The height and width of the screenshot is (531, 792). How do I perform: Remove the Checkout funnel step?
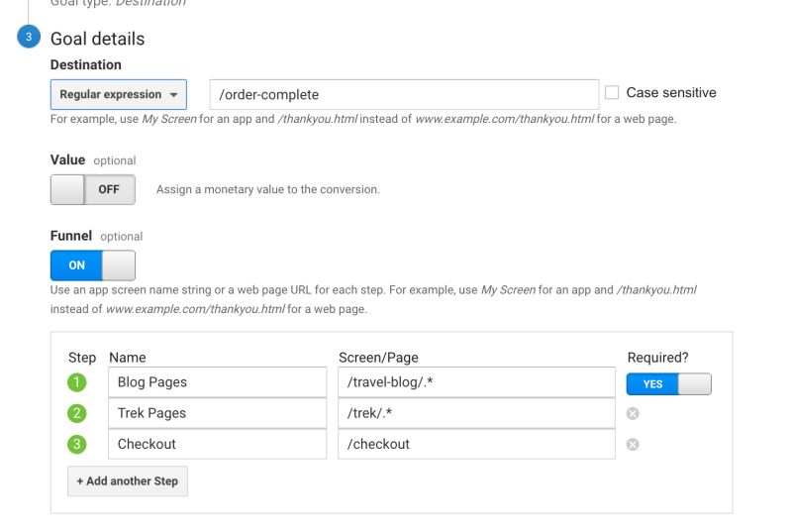coord(634,444)
